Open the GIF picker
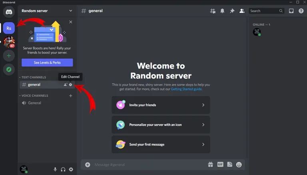307x175 pixels. [x=220, y=165]
